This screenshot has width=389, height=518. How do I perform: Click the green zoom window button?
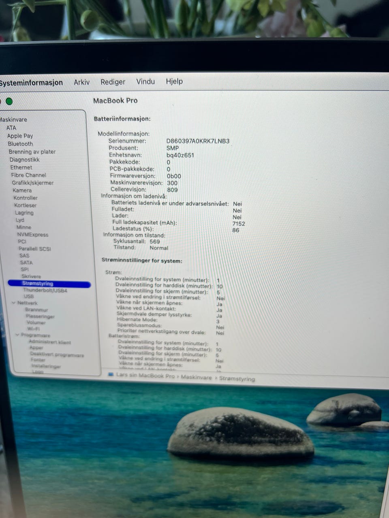9,101
